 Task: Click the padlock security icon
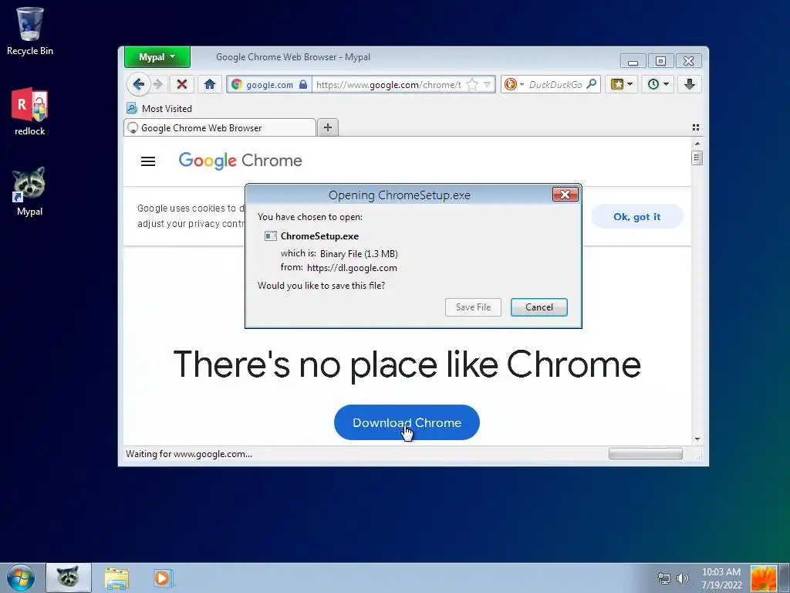303,84
